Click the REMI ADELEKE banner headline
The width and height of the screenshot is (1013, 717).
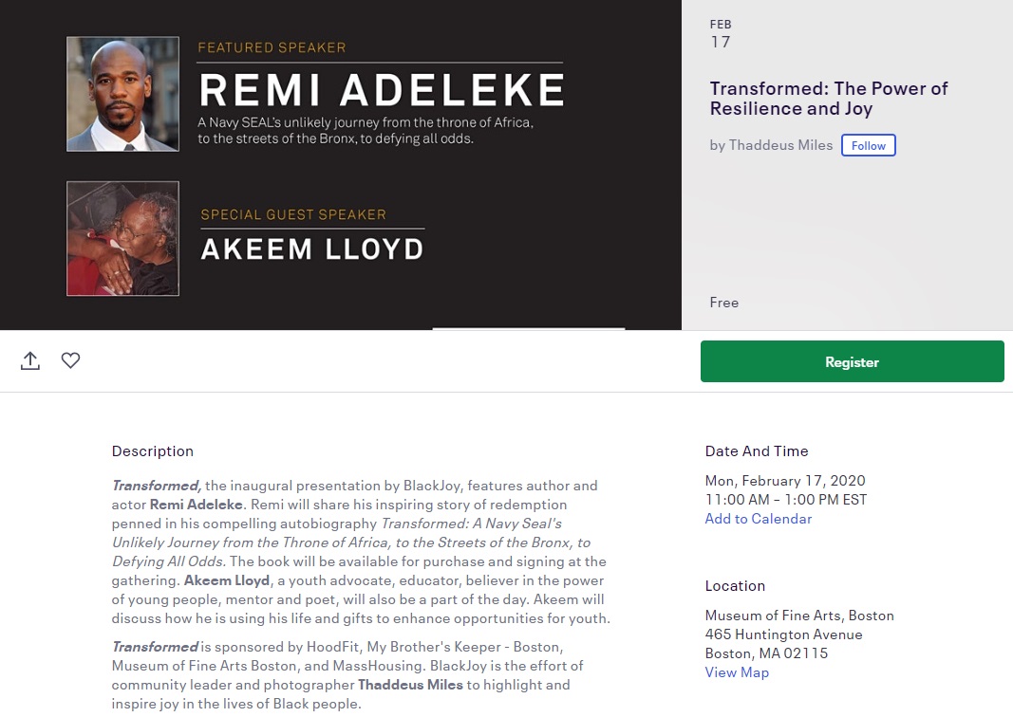click(381, 91)
